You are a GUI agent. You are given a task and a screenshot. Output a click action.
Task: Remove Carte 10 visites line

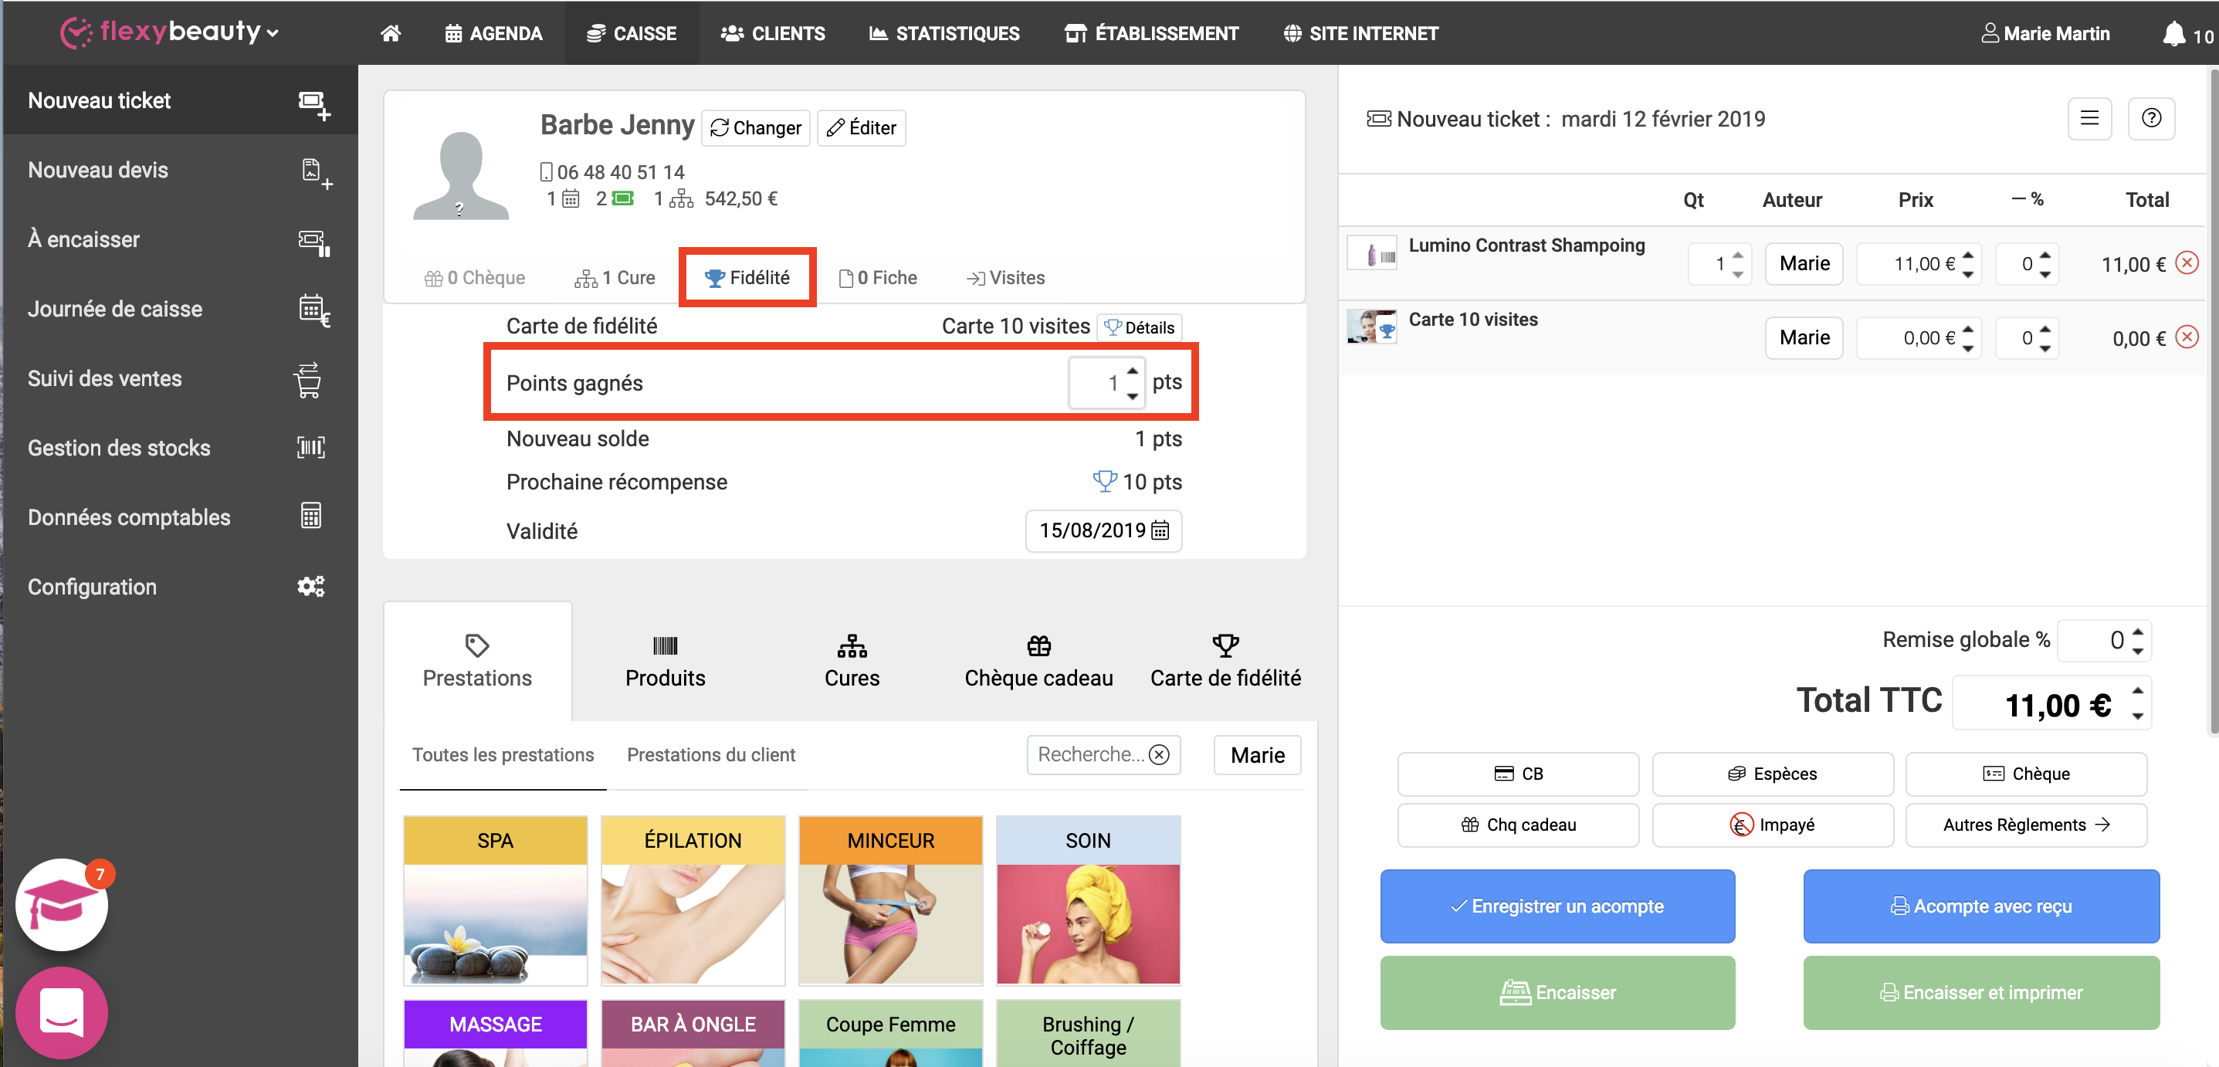pos(2187,337)
